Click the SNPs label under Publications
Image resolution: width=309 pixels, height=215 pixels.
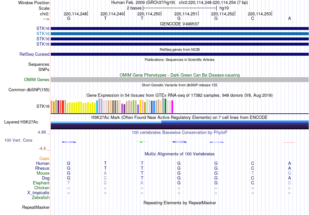44,69
